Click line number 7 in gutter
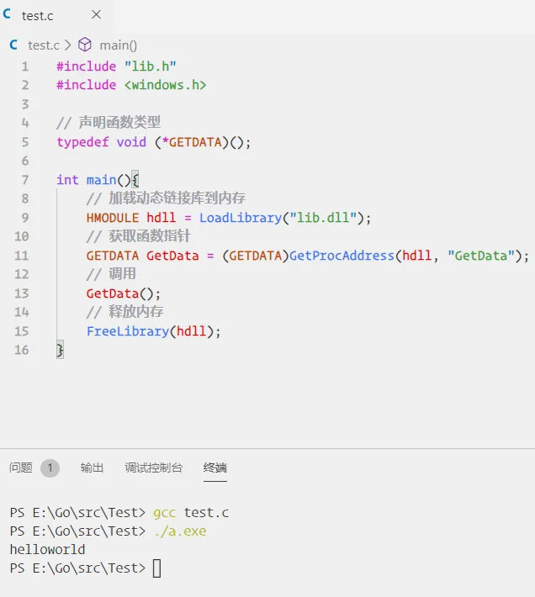 25,180
